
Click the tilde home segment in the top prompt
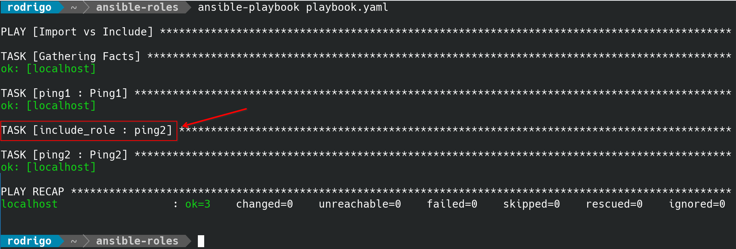74,7
